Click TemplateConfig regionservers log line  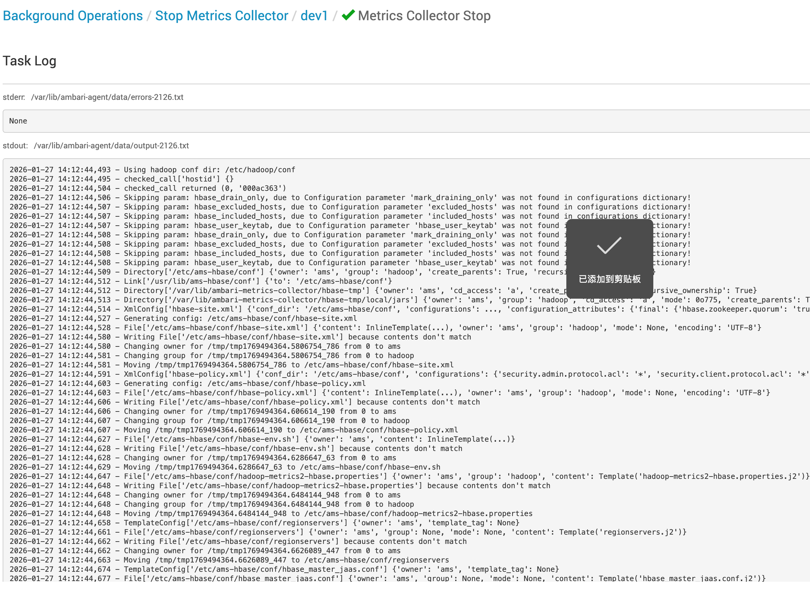coord(264,522)
